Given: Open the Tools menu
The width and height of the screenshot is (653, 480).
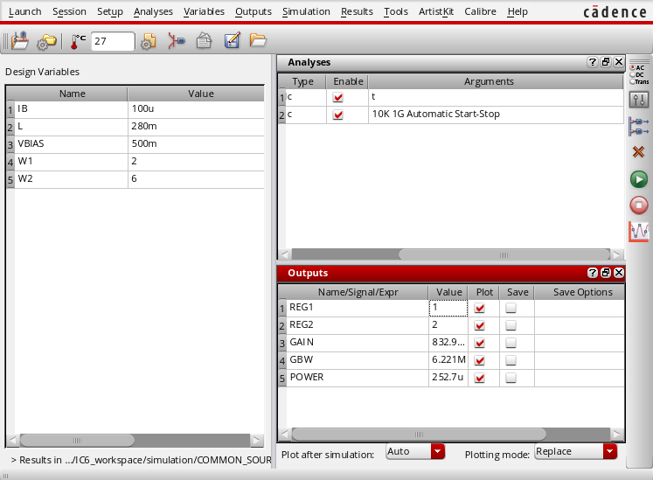Looking at the screenshot, I should 396,11.
